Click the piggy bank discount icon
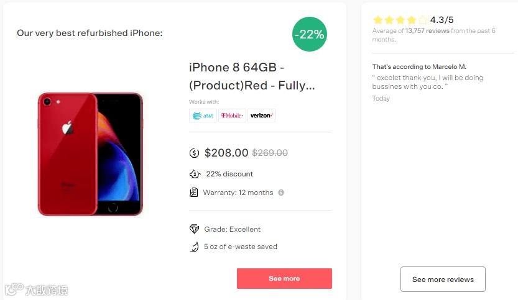 (x=195, y=174)
